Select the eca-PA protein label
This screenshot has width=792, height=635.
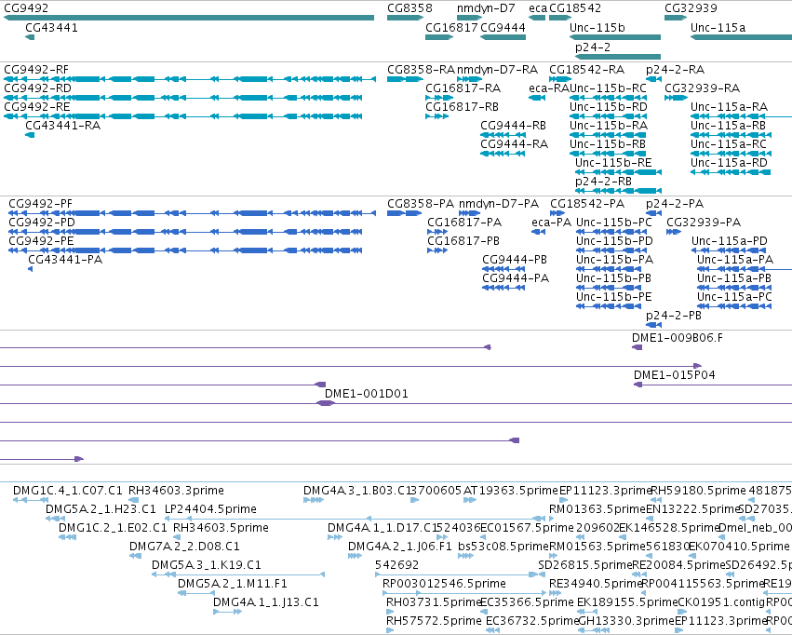[x=552, y=223]
